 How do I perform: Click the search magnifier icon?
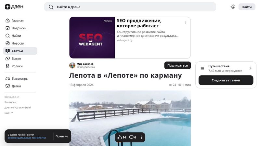pos(51,7)
